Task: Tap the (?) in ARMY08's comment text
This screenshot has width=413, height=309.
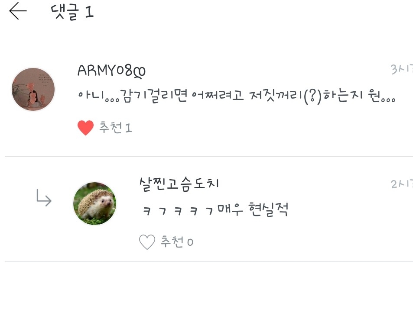Action: 312,97
